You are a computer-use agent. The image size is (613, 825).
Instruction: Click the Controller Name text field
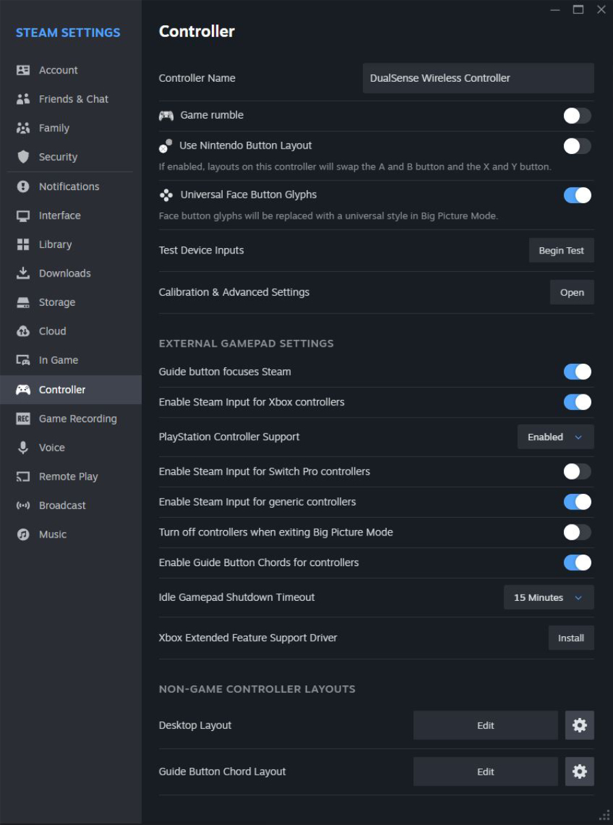click(478, 78)
